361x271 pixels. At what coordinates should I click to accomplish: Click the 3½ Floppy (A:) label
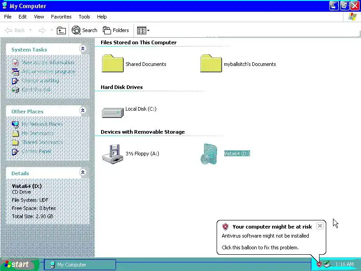(142, 154)
